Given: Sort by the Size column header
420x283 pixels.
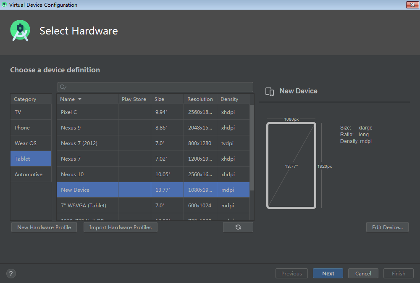Looking at the screenshot, I should pyautogui.click(x=167, y=99).
